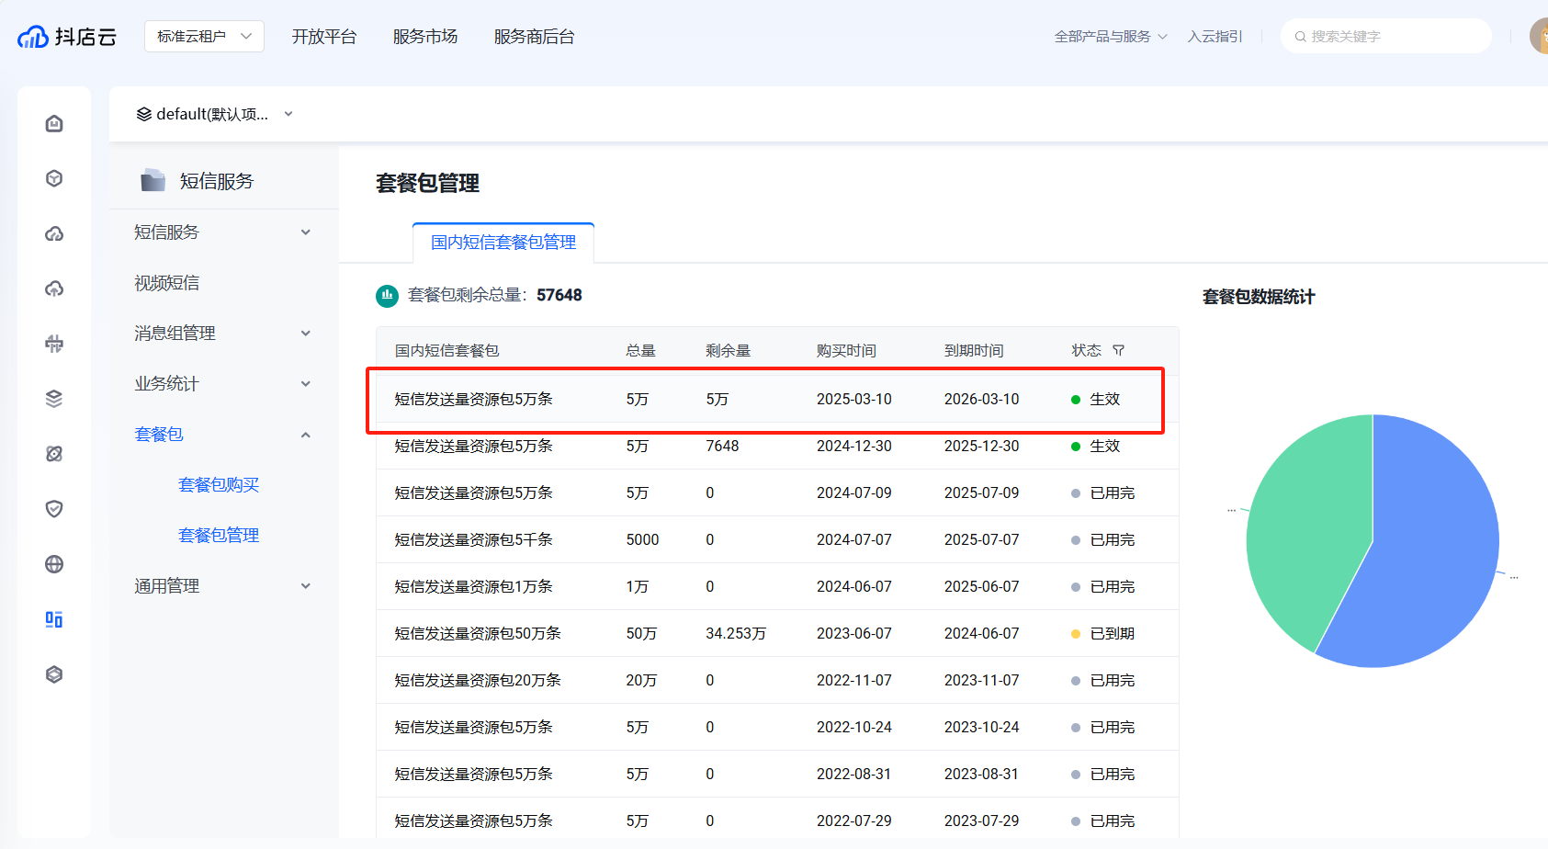Screen dimensions: 1548x849
Task: Click the 入云指引 link
Action: point(1215,37)
